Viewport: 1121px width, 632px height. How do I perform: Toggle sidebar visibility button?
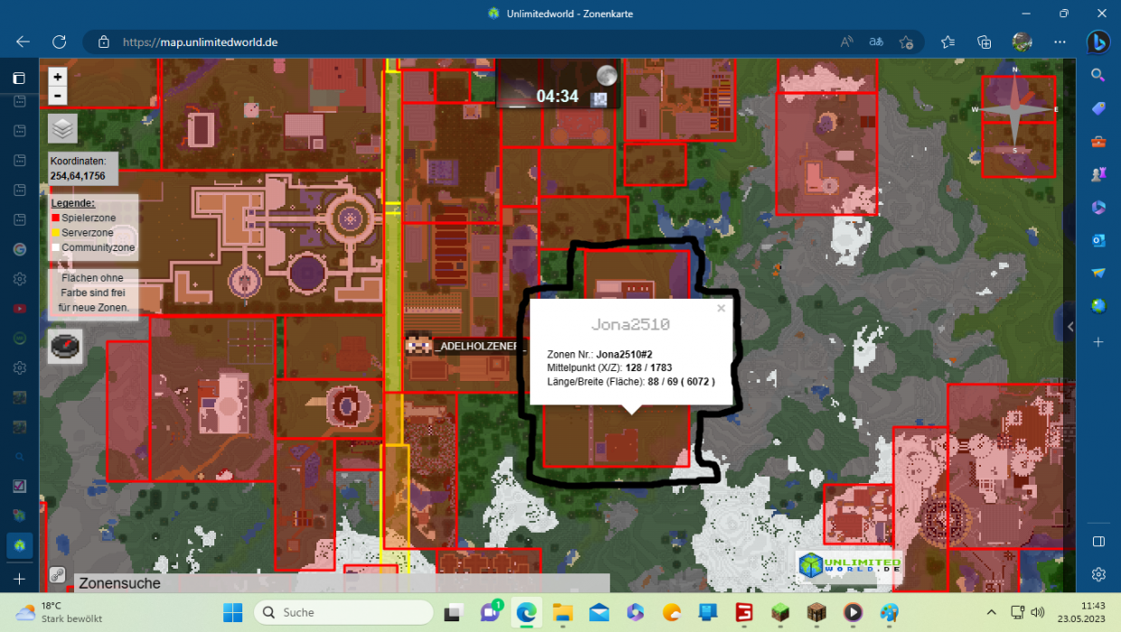point(1098,542)
